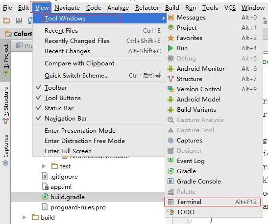Open the File menu
268x224 pixels.
[7, 8]
